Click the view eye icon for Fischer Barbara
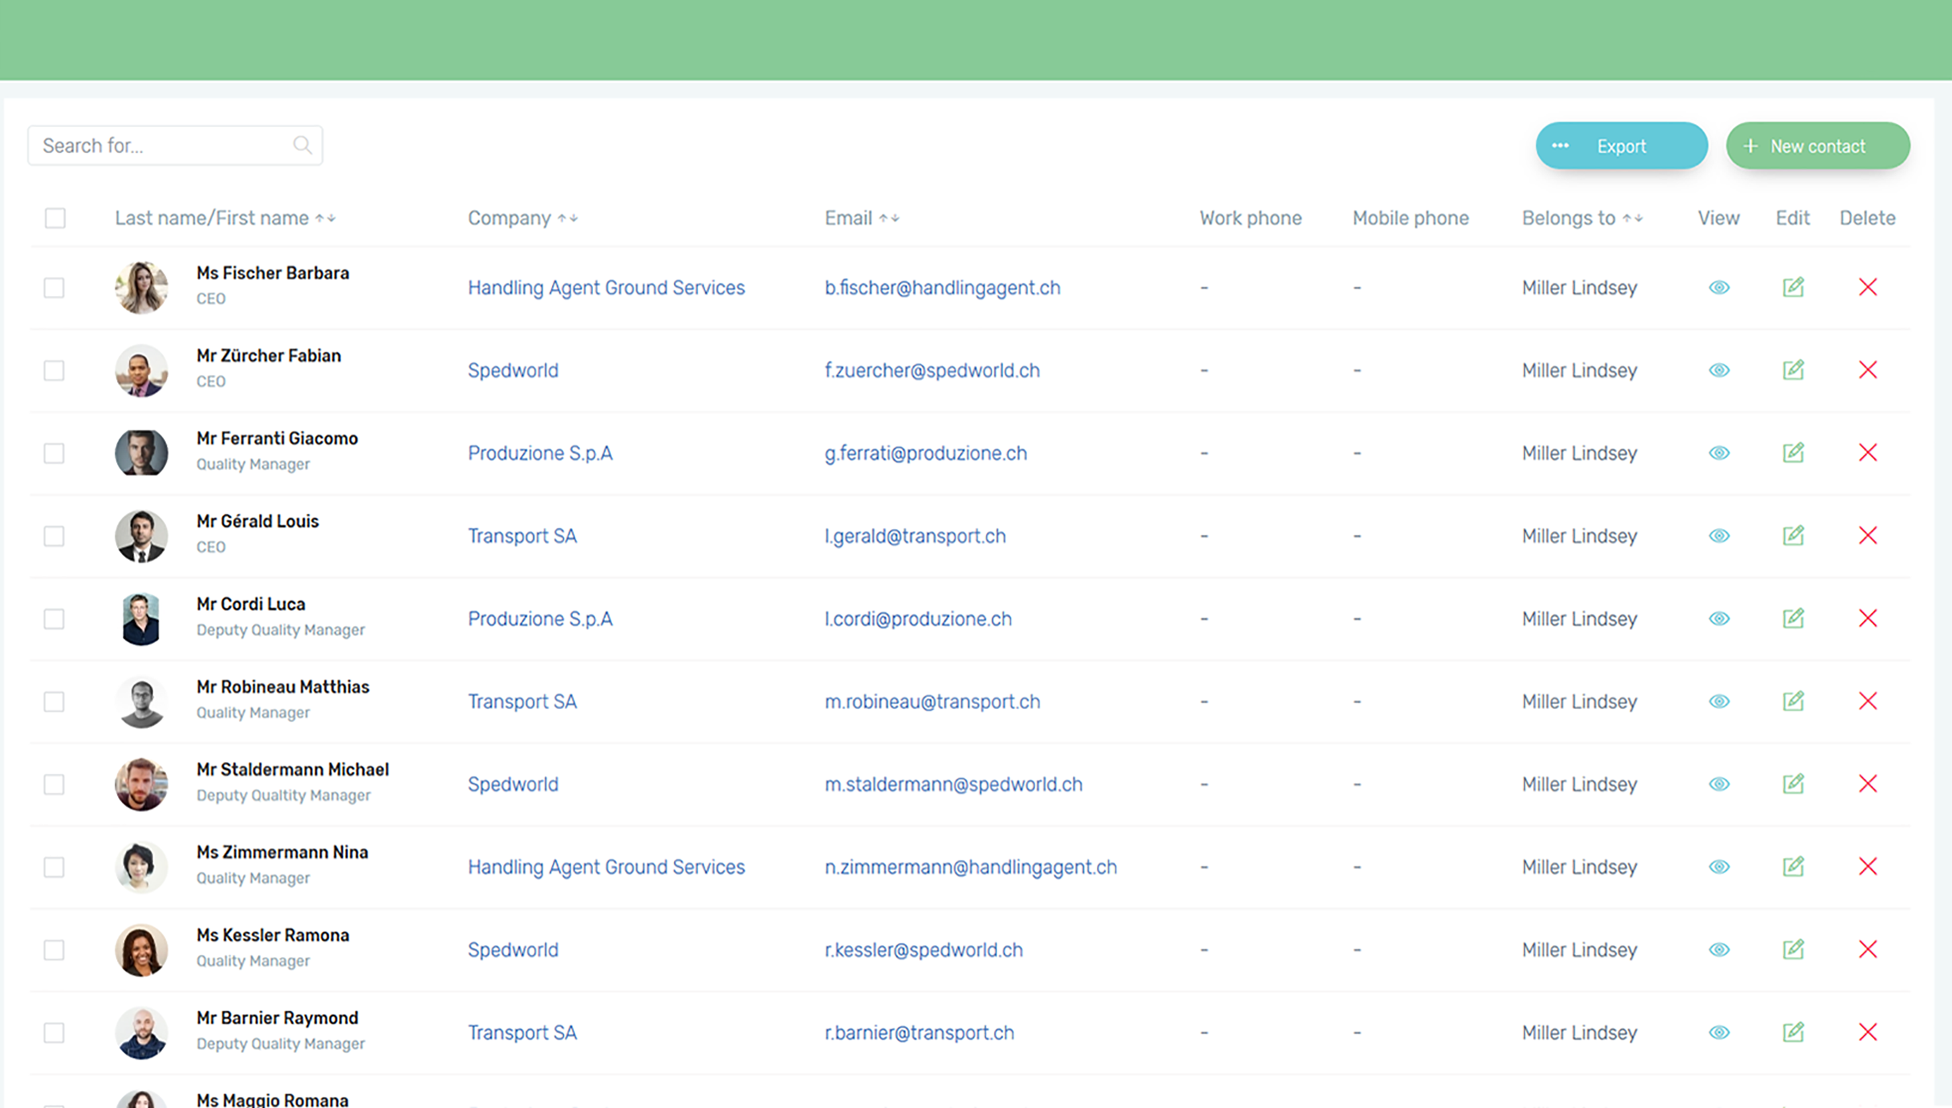The image size is (1952, 1108). pos(1718,288)
